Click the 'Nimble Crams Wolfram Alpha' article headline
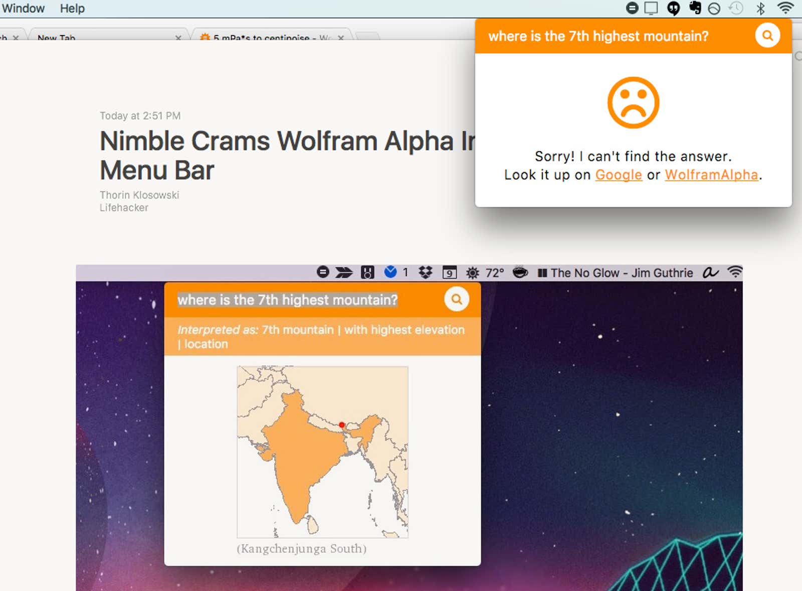Image resolution: width=802 pixels, height=591 pixels. [288, 156]
